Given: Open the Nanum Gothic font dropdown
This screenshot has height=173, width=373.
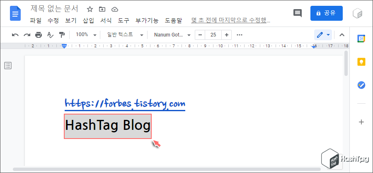Looking at the screenshot, I should click(x=172, y=35).
